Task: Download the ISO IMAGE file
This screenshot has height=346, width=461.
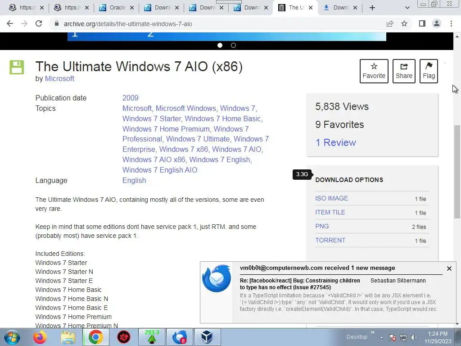Action: click(x=332, y=198)
